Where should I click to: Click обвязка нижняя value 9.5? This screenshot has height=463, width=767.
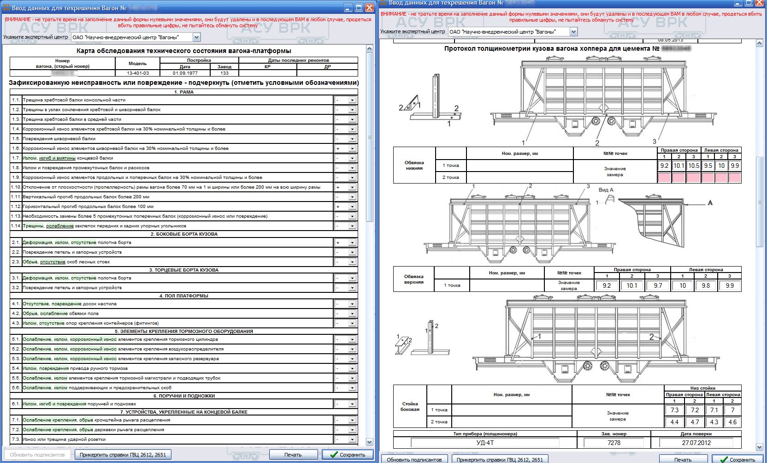(708, 166)
